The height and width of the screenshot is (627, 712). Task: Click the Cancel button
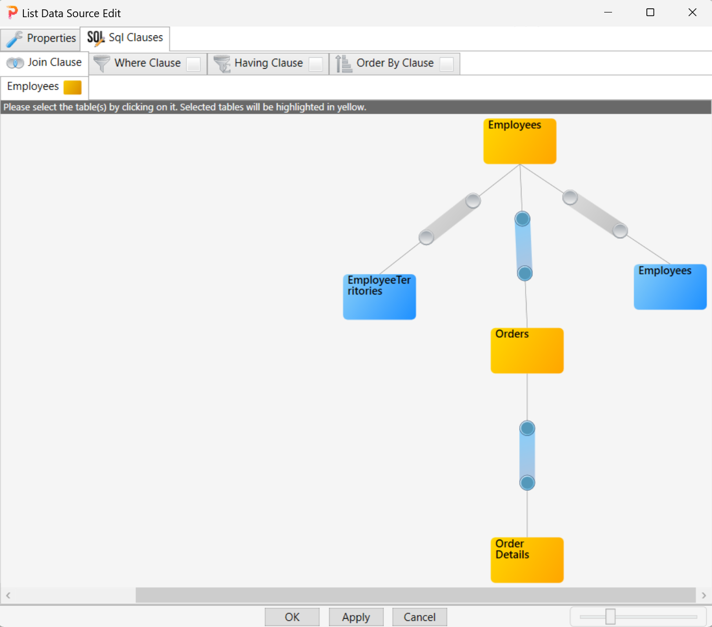pos(420,617)
